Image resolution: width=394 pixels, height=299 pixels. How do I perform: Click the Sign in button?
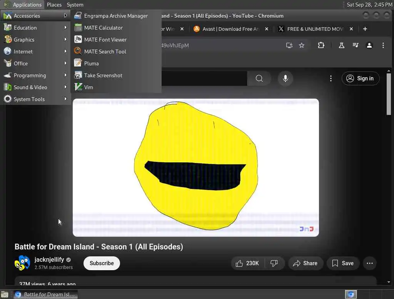click(361, 78)
